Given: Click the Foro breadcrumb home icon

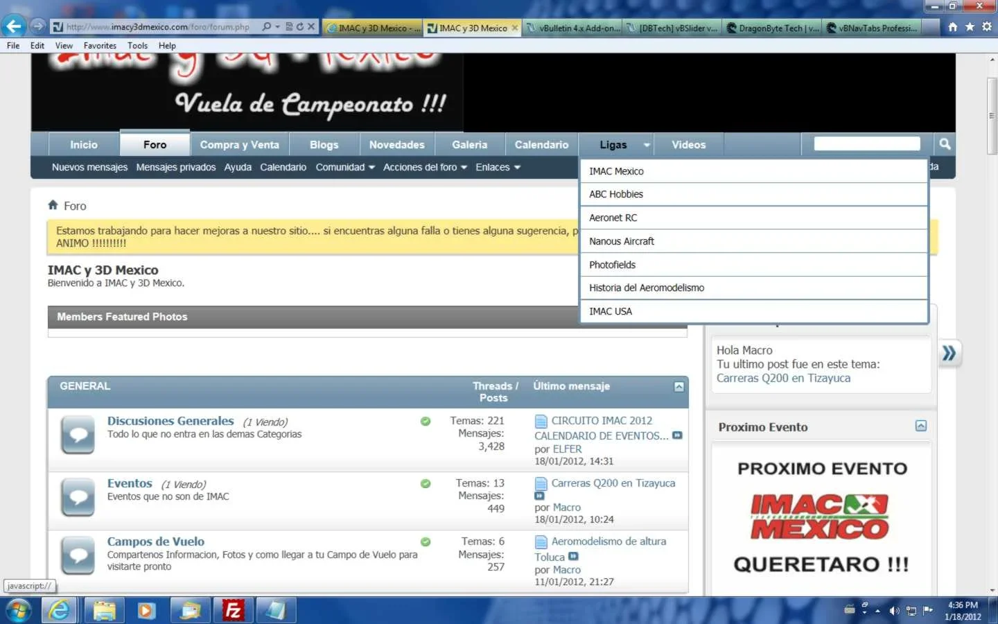Looking at the screenshot, I should click(53, 205).
